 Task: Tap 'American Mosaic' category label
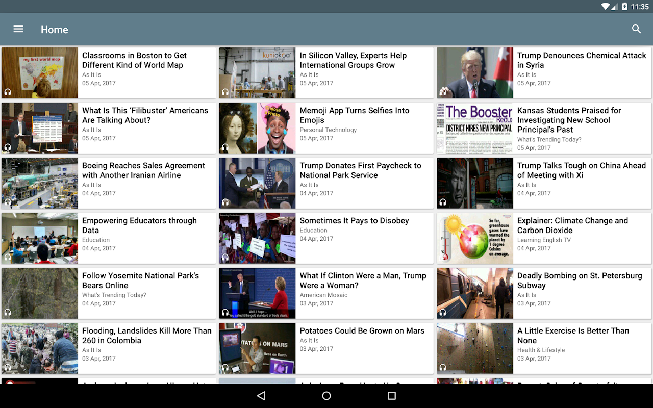[x=323, y=295]
